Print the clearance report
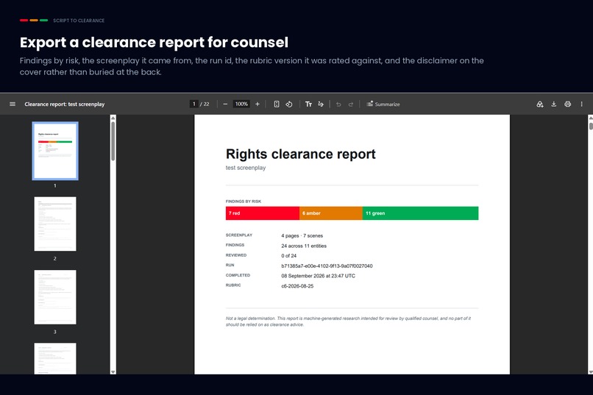This screenshot has width=593, height=395. 568,104
